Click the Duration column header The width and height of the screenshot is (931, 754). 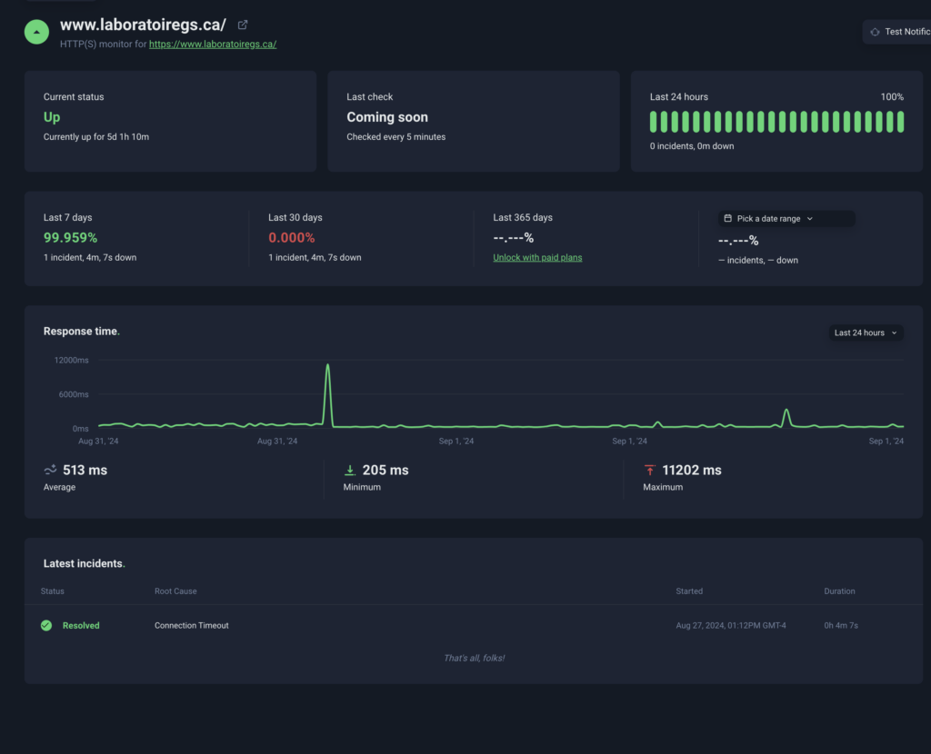coord(839,591)
